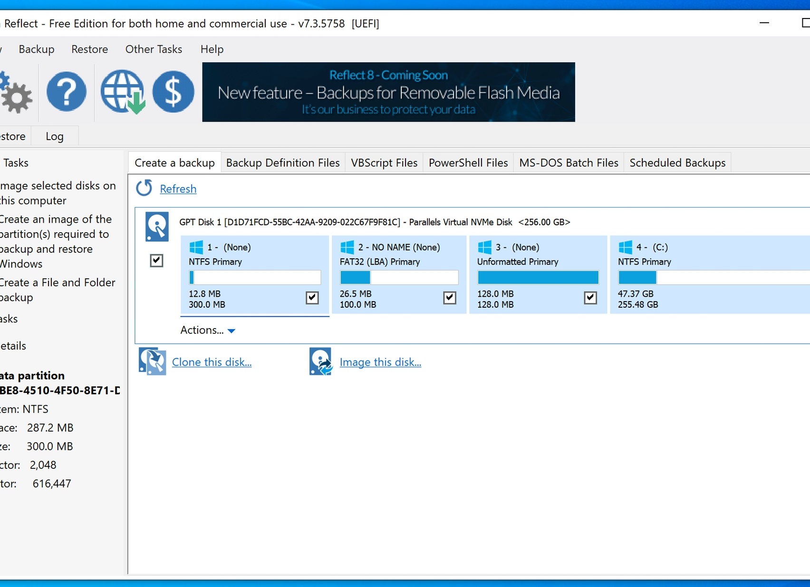810x587 pixels.
Task: Open the Other Tasks menu
Action: point(154,49)
